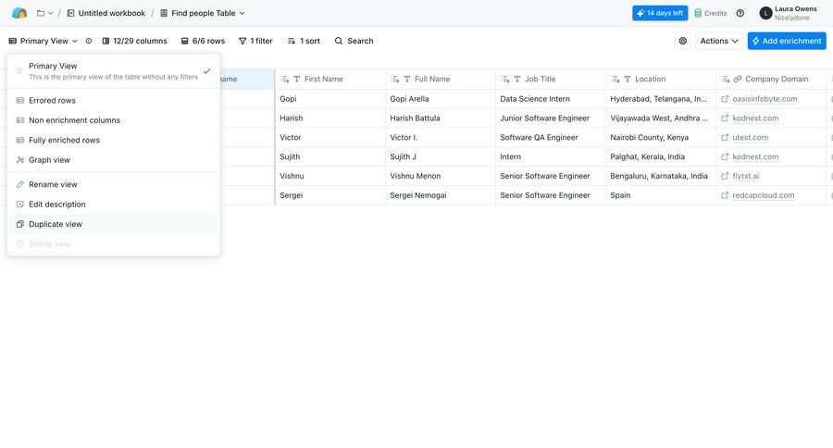Select Fully enriched rows view
This screenshot has height=448, width=833.
coord(113,141)
